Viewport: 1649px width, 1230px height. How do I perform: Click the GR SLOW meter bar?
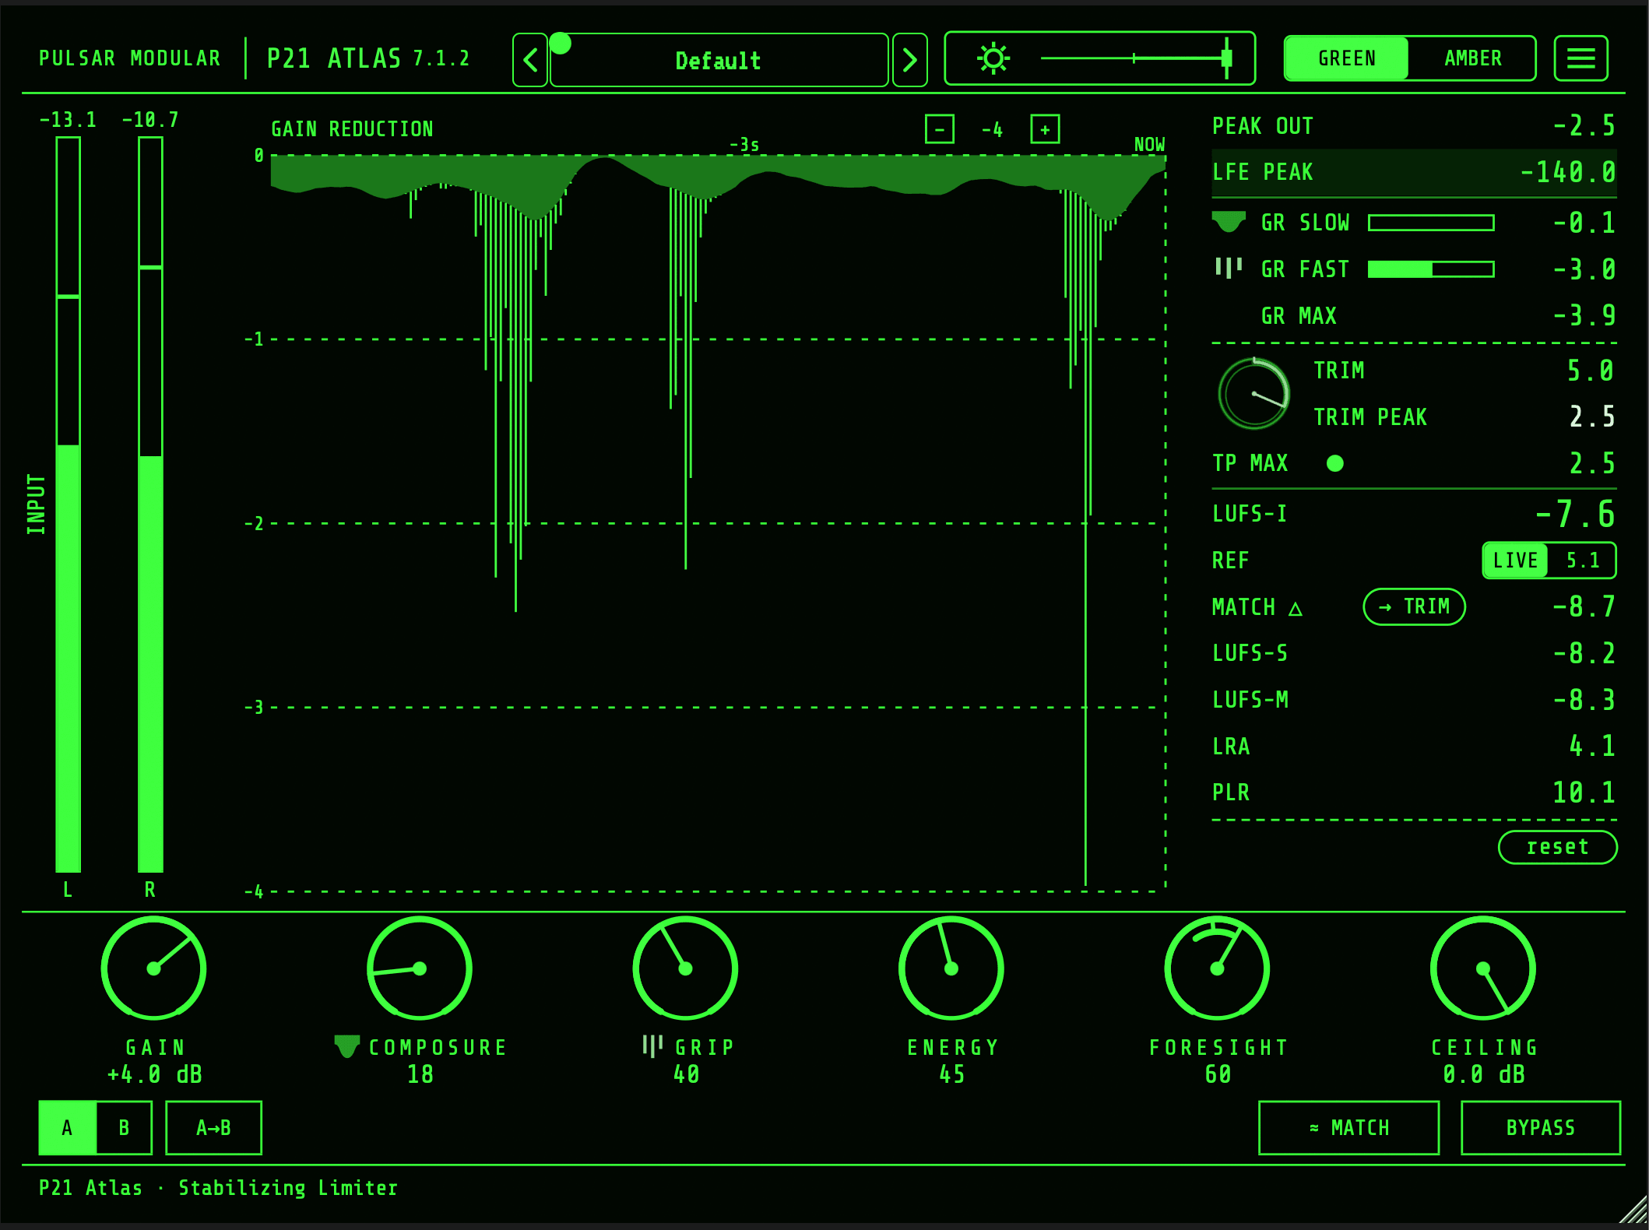(1431, 223)
